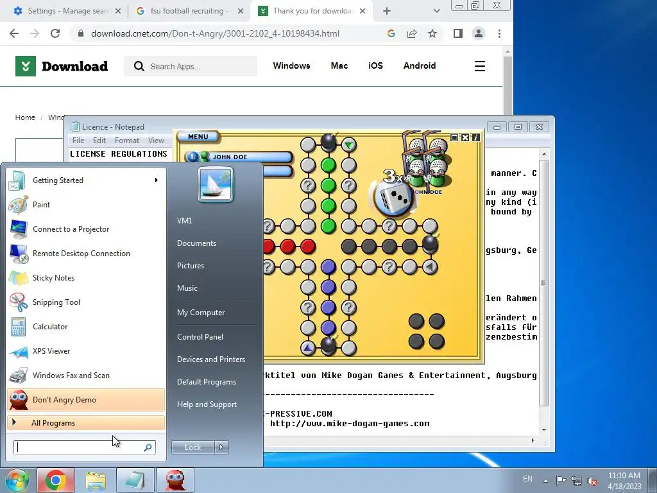
Task: Open Pictures from Start menu
Action: point(190,265)
